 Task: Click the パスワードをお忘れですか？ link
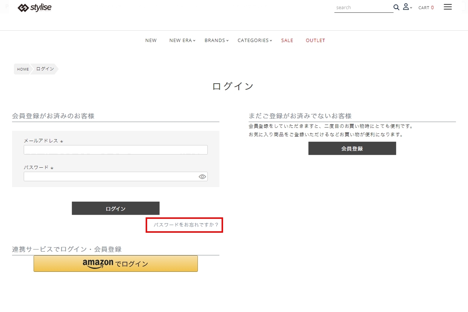click(186, 225)
